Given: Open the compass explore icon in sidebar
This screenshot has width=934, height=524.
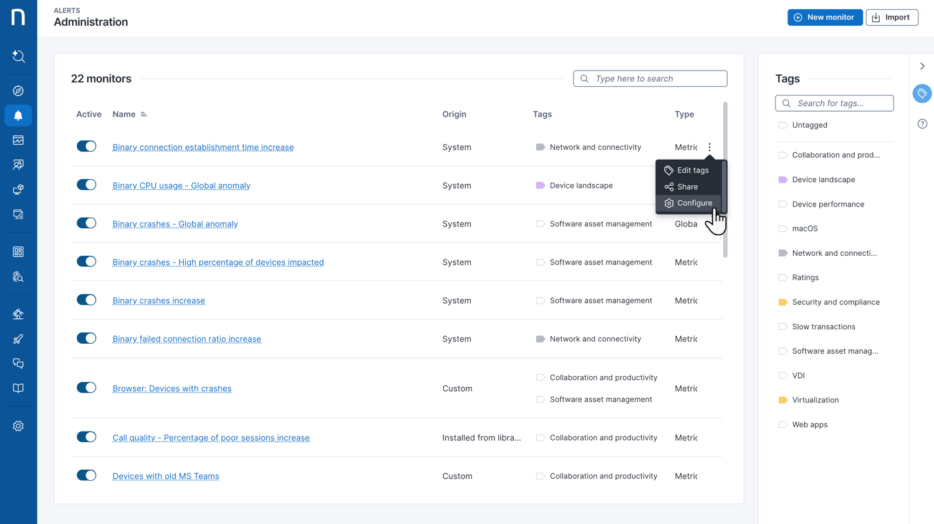Looking at the screenshot, I should (x=18, y=91).
